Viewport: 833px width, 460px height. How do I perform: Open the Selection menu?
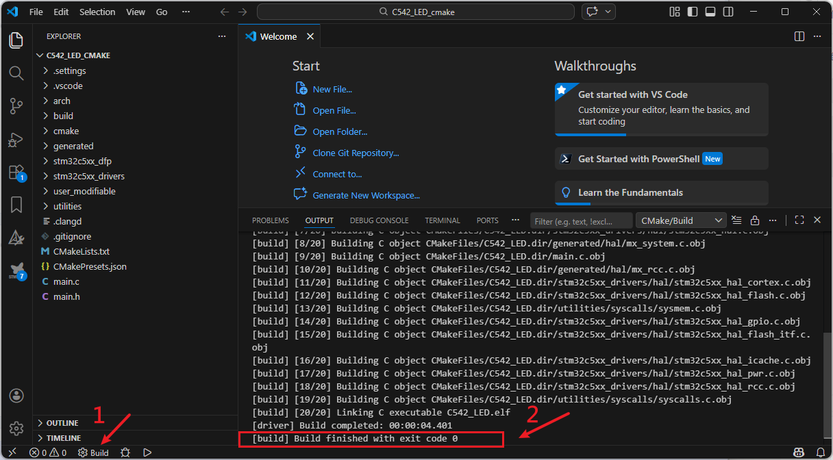(97, 12)
